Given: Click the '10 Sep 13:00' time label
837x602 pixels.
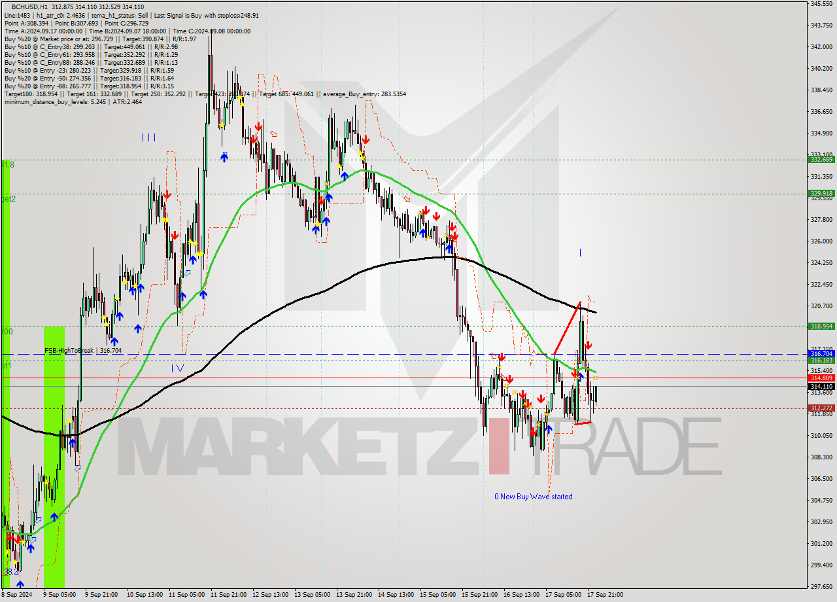Looking at the screenshot, I should click(x=145, y=595).
